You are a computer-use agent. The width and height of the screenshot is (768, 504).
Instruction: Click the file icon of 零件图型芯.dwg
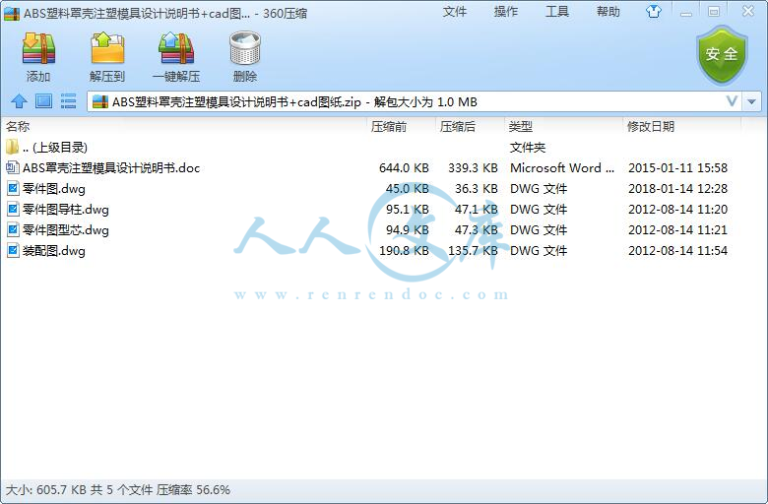coord(13,229)
